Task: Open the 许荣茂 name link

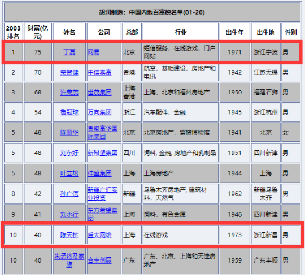Action: pyautogui.click(x=69, y=92)
